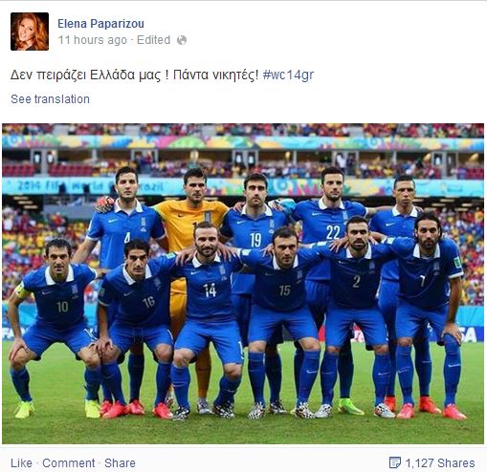Click the profile picture thumbnail of the poster
The width and height of the screenshot is (487, 472).
coord(30,32)
